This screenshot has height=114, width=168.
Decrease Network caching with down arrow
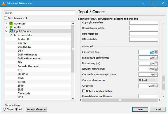coord(156,70)
